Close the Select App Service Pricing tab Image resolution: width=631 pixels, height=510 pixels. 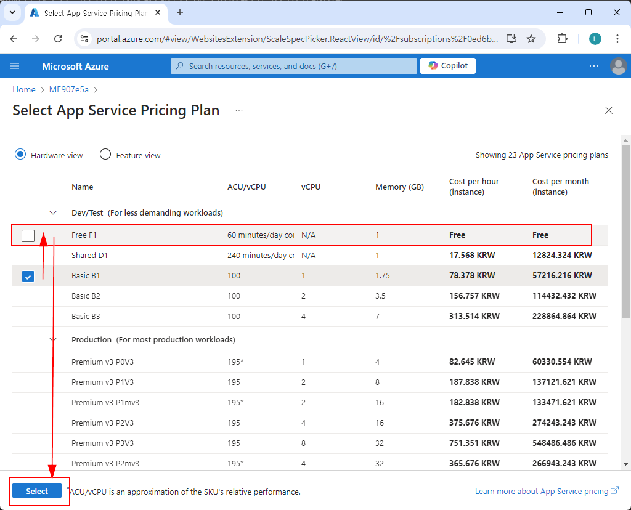[158, 12]
